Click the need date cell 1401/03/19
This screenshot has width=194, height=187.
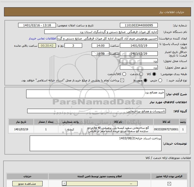pos(21,129)
